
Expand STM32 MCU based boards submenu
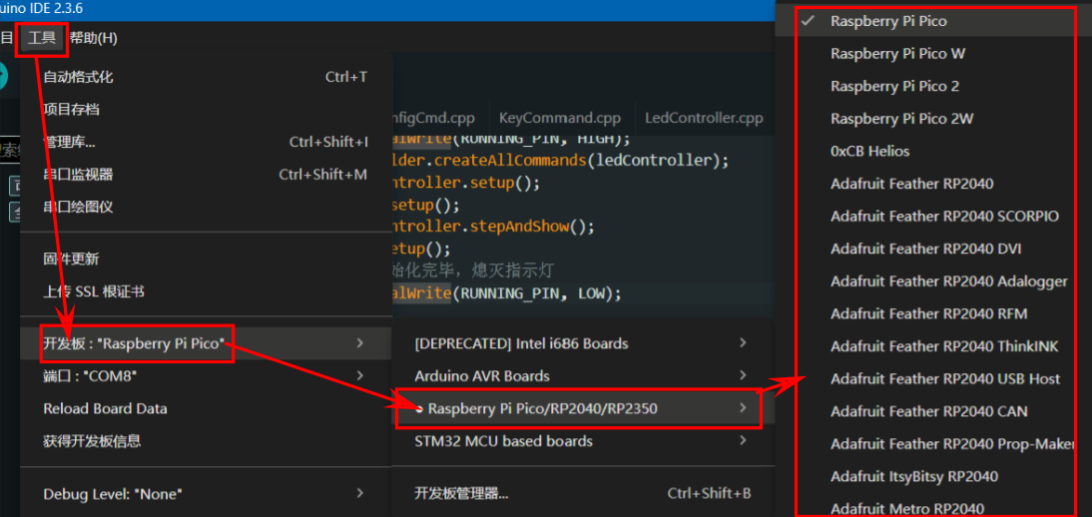pyautogui.click(x=583, y=441)
